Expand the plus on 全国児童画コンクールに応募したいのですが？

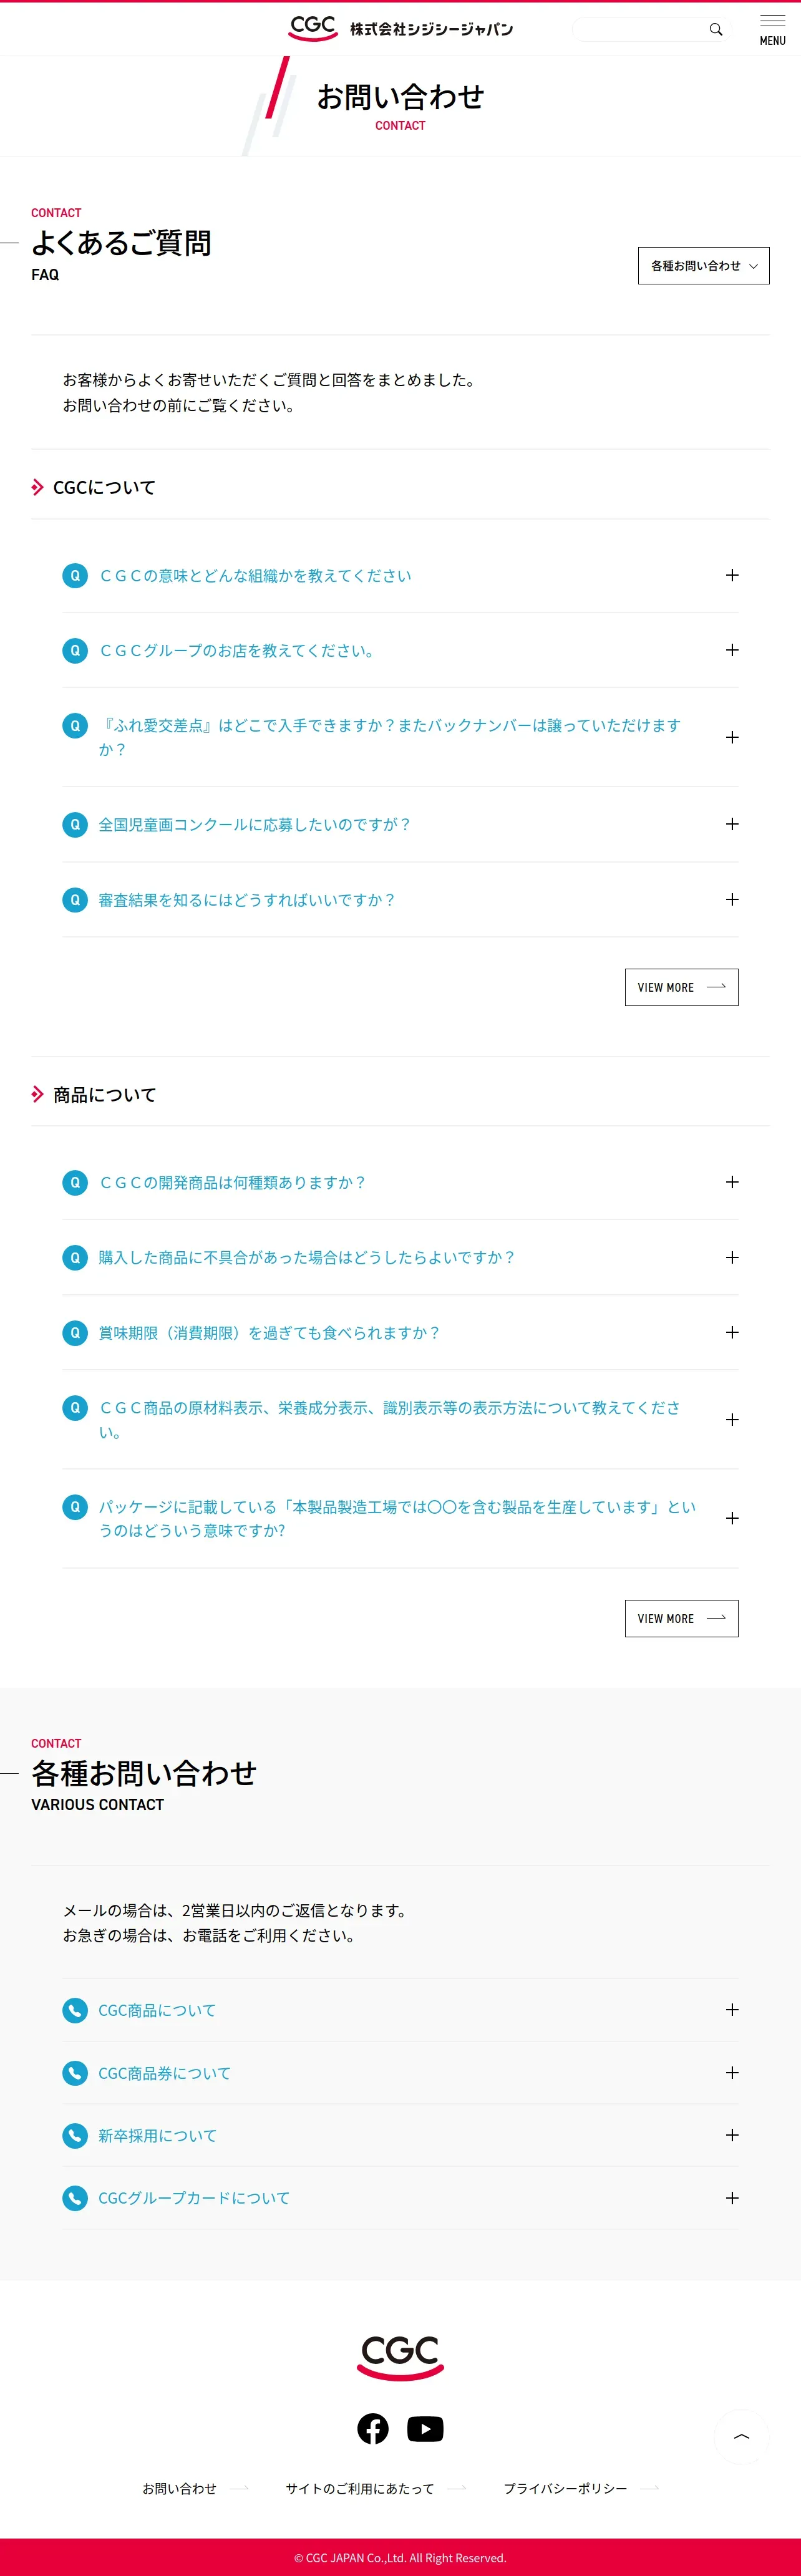click(x=732, y=824)
